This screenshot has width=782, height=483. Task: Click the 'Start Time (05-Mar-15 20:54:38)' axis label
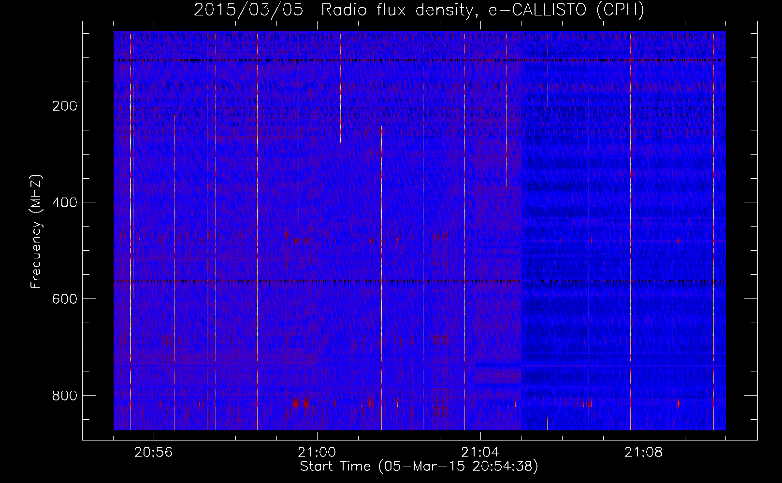click(419, 467)
